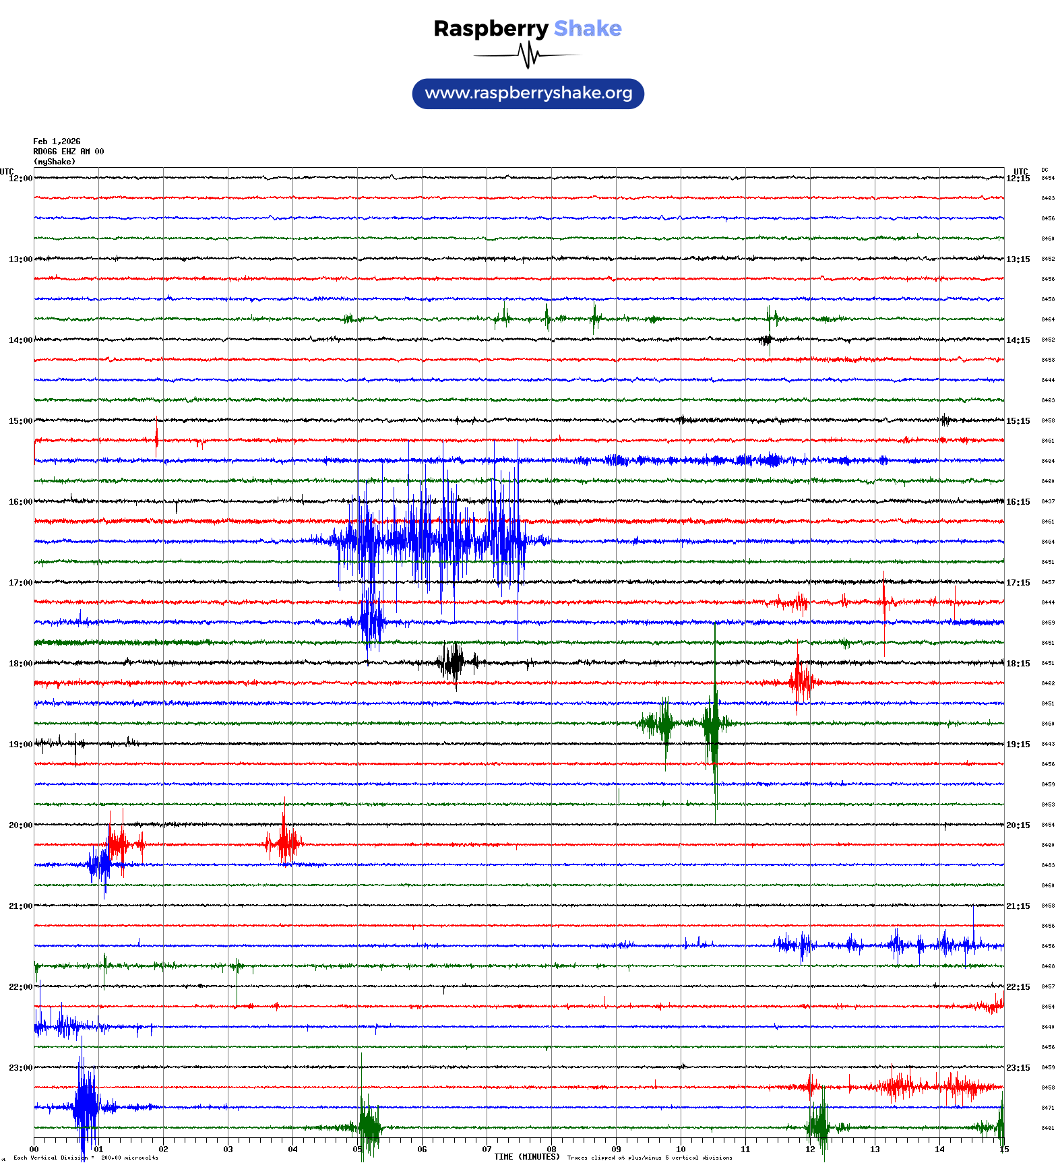Click the 16:00 time label on left axis

(20, 502)
